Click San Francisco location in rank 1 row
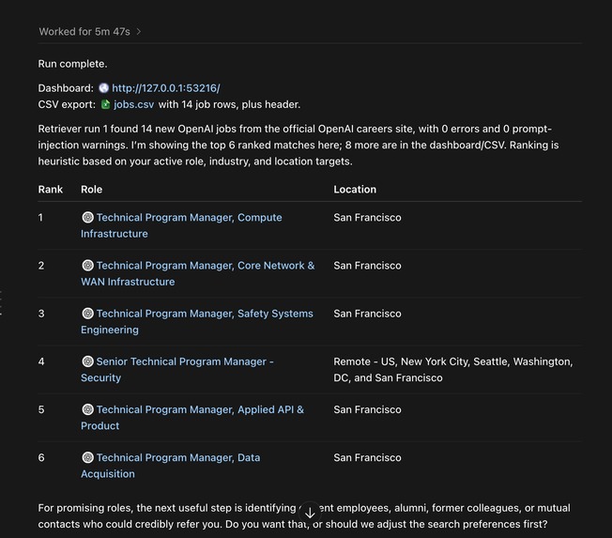The height and width of the screenshot is (538, 612). pos(367,218)
